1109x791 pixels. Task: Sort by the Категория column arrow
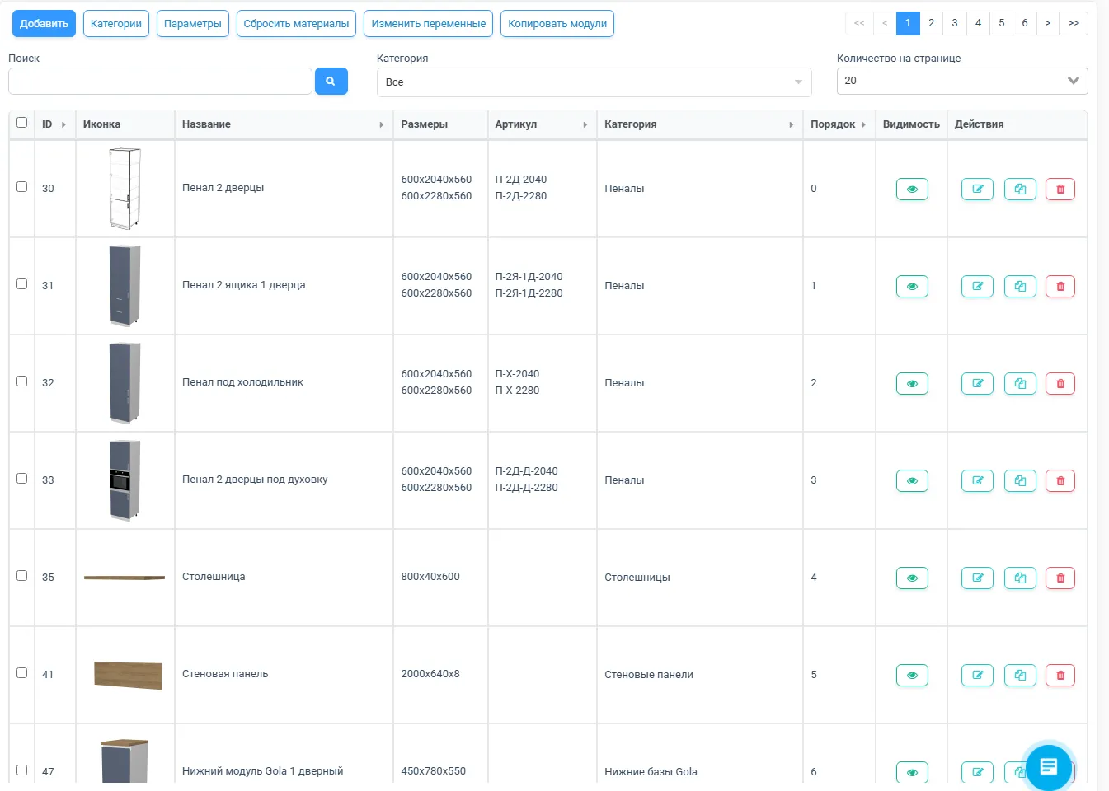[x=791, y=124]
